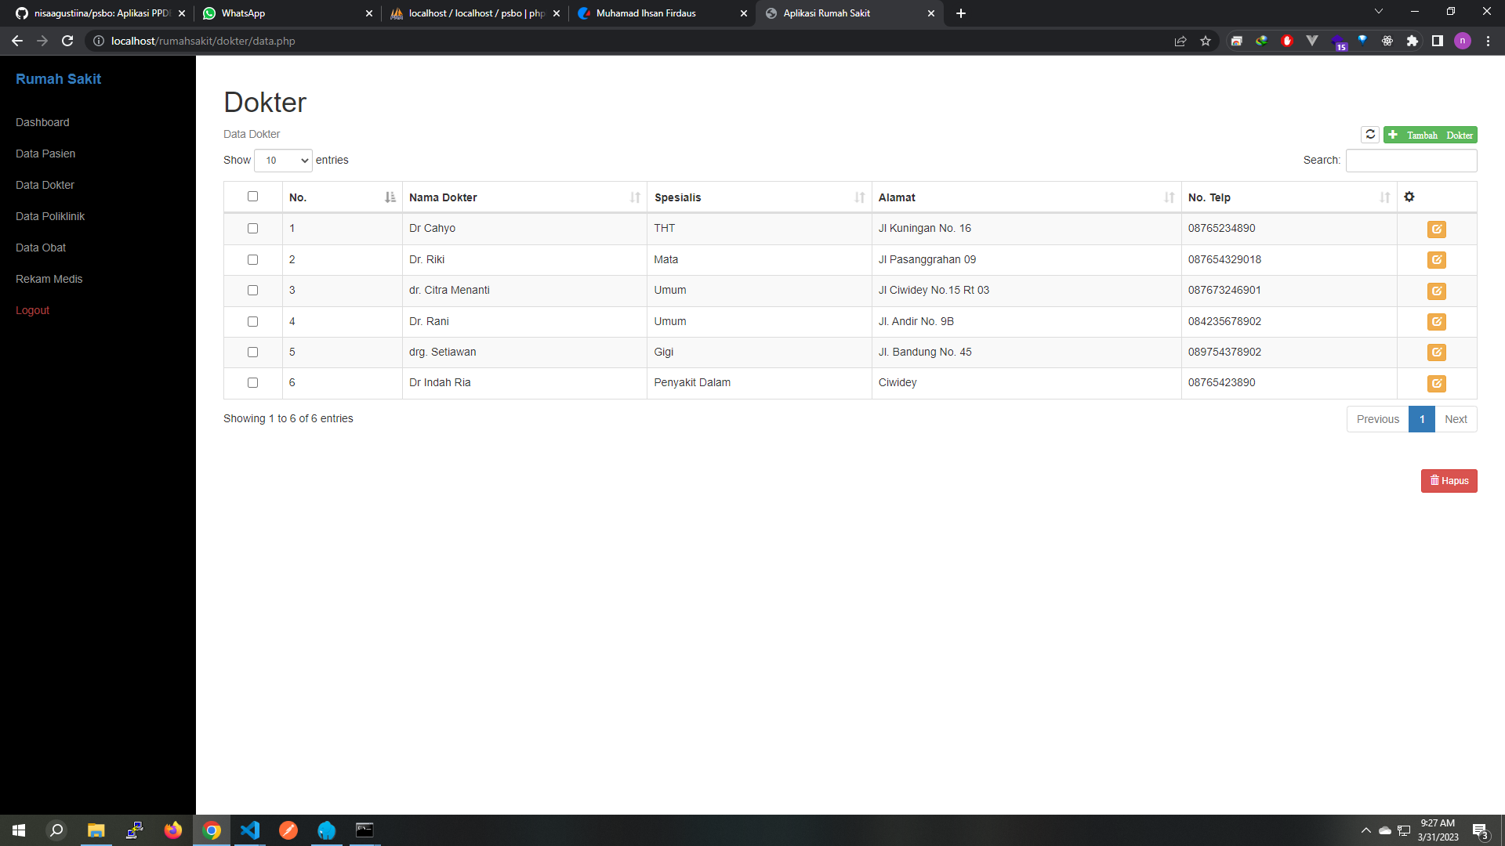The height and width of the screenshot is (846, 1505).
Task: Open the notification center in taskbar
Action: (x=1480, y=830)
